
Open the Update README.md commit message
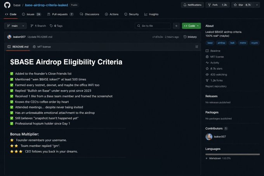click(40, 37)
